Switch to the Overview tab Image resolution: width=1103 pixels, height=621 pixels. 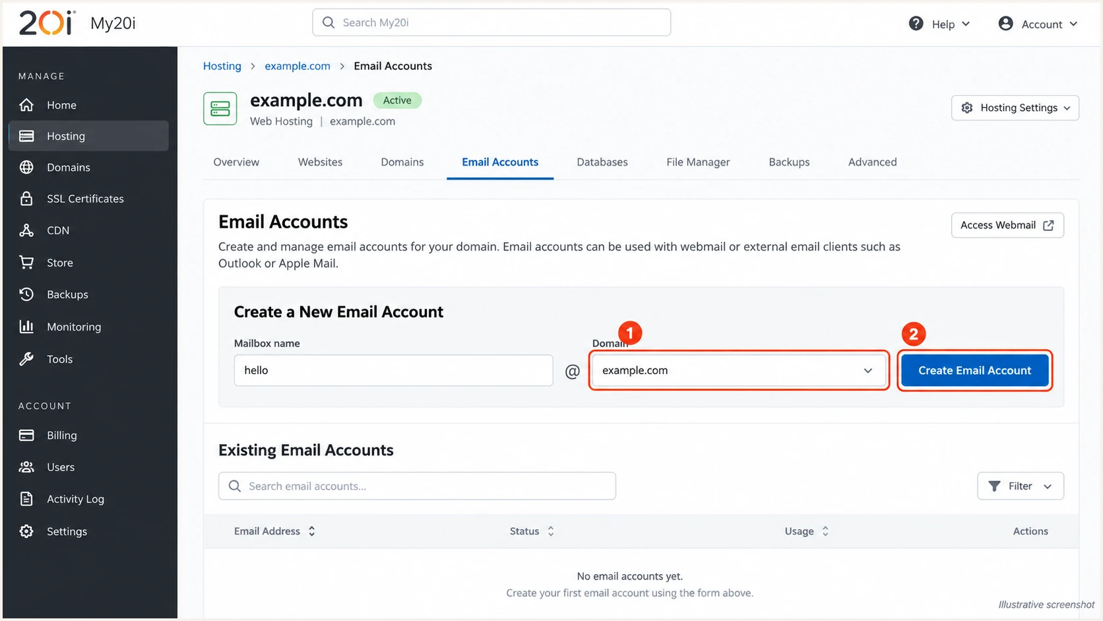236,162
